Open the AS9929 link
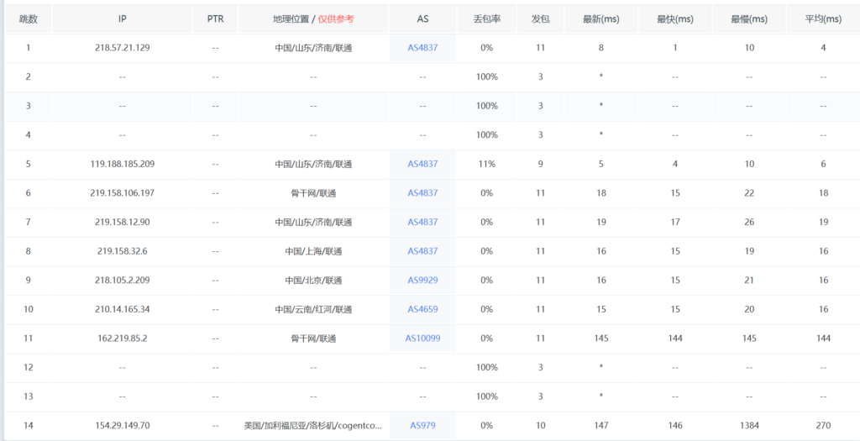Image resolution: width=860 pixels, height=441 pixels. pos(422,281)
